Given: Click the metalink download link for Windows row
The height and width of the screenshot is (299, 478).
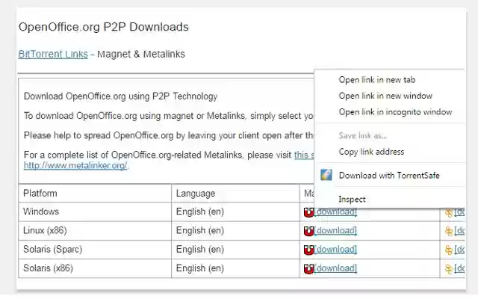Looking at the screenshot, I should (x=459, y=212).
